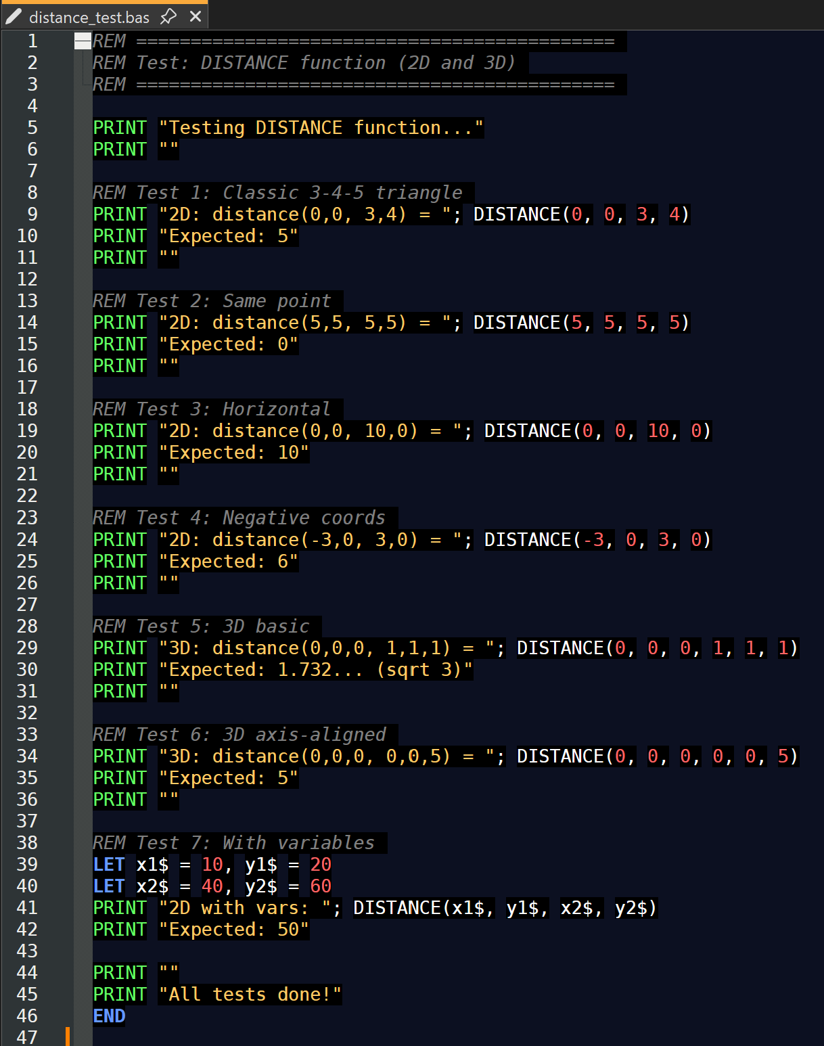This screenshot has width=824, height=1046.
Task: Click DISTANCE(x1$, y1$, x2$, y2$) call
Action: (x=505, y=908)
